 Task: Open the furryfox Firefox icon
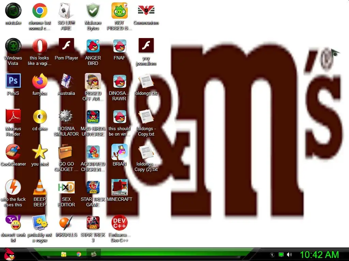pos(40,81)
